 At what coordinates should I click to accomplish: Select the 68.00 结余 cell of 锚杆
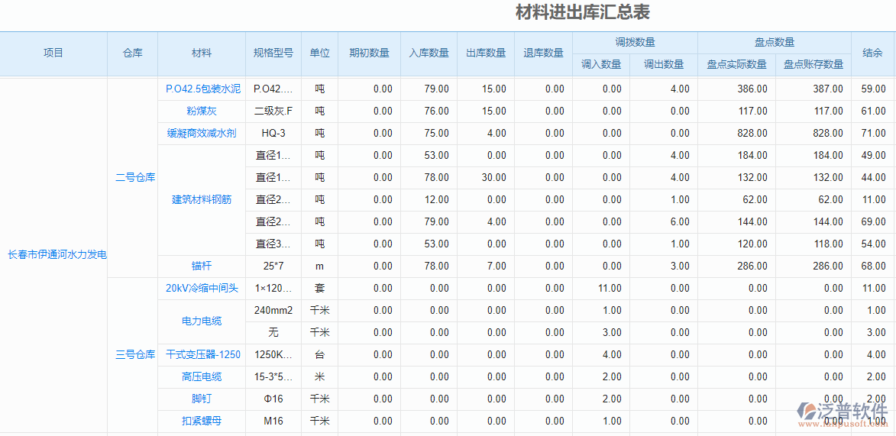click(873, 266)
